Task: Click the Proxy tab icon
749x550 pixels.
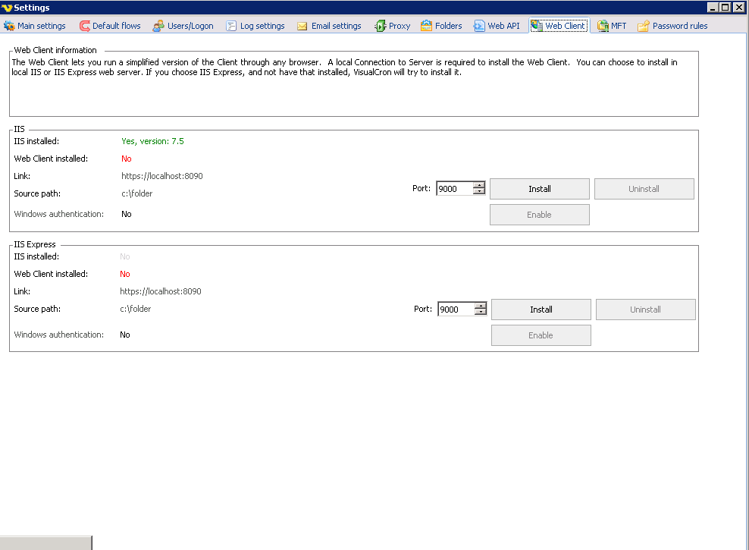Action: click(x=380, y=26)
